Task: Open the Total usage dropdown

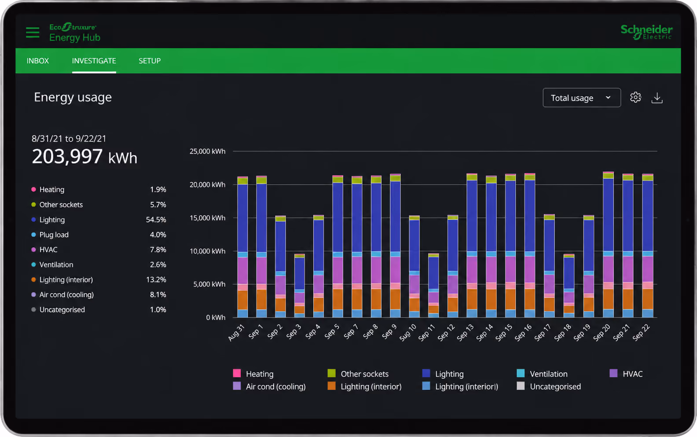Action: [x=582, y=98]
